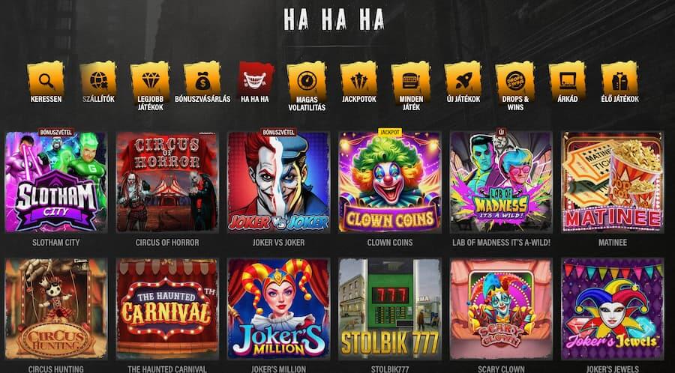The image size is (675, 373).
Task: Launch the Stolbik 777 game tile
Action: tap(390, 309)
